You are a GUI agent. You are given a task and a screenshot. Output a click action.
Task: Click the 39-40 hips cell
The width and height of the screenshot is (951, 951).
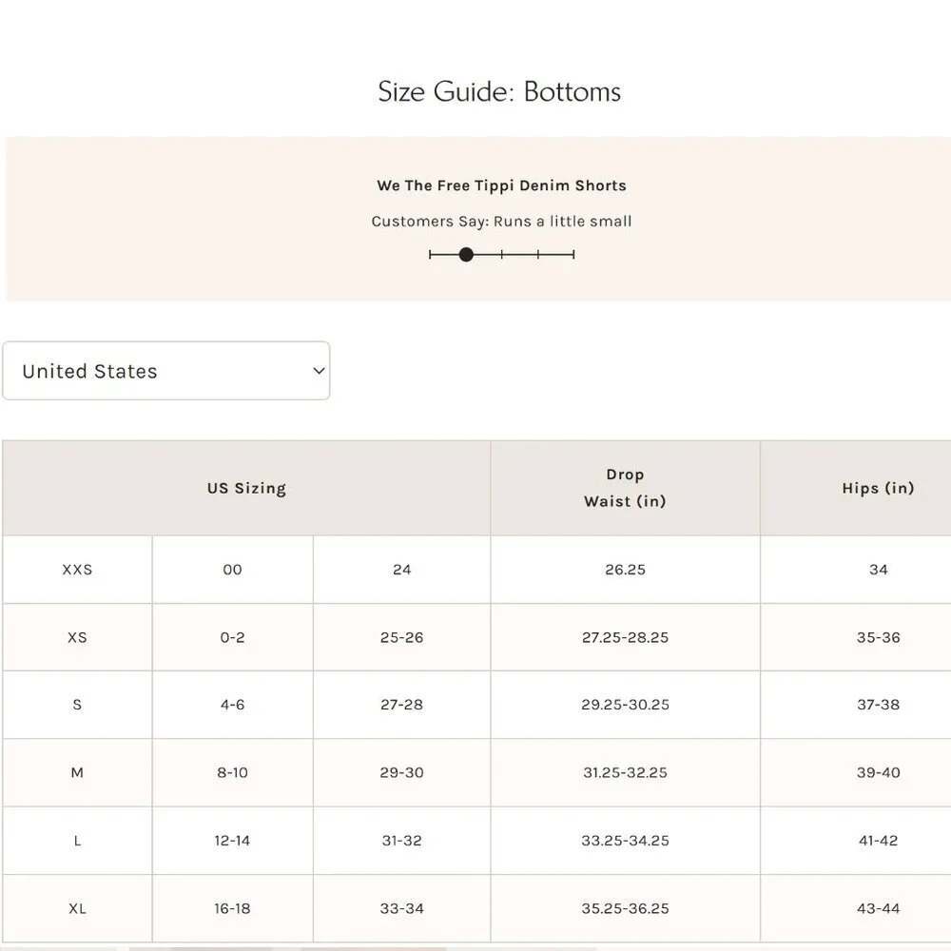(856, 772)
